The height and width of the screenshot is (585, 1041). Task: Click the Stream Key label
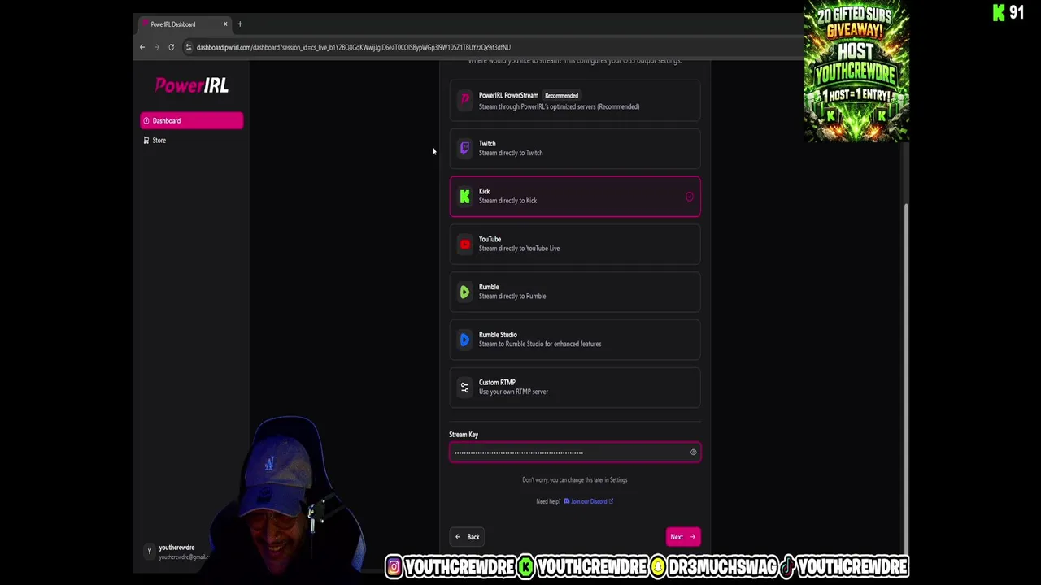pos(464,435)
